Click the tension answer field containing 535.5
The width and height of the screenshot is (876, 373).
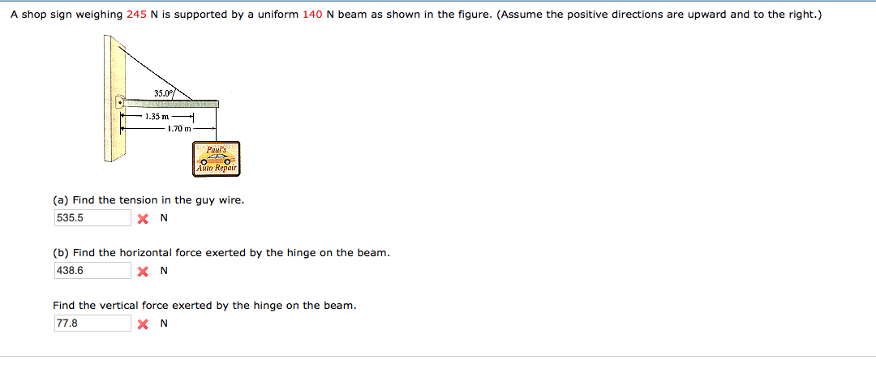(92, 218)
